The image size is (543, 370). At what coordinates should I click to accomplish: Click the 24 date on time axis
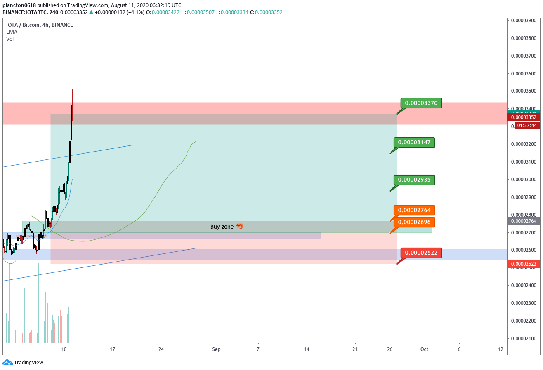tap(161, 349)
